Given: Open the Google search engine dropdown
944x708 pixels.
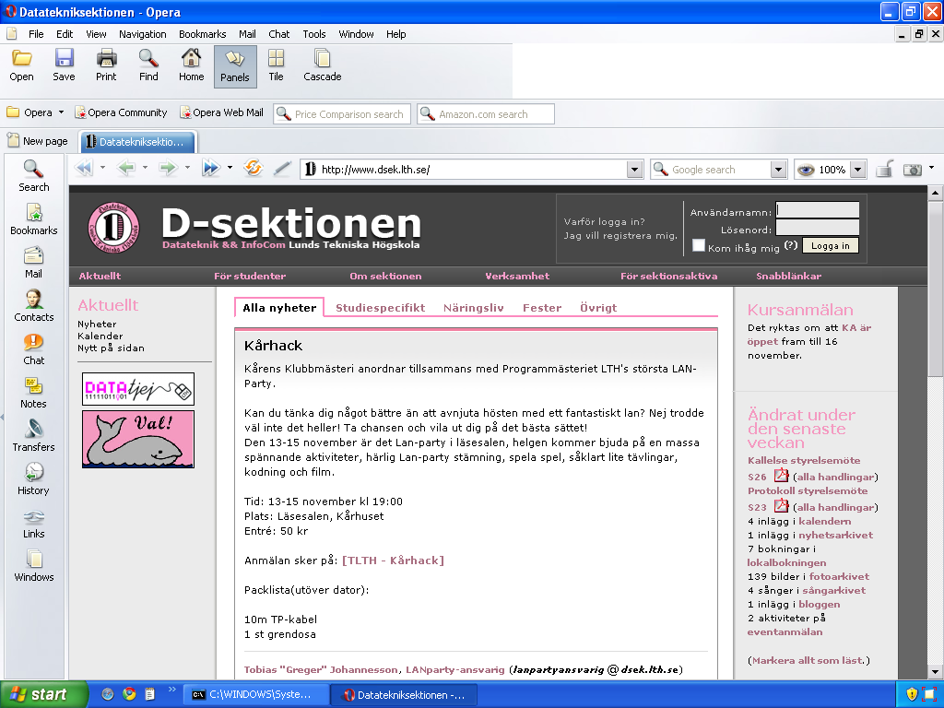Looking at the screenshot, I should click(778, 170).
